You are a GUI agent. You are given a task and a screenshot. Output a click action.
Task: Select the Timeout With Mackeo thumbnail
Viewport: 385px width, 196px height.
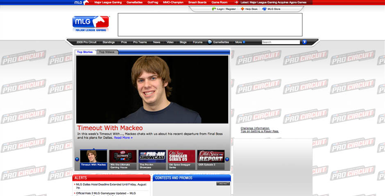pos(93,160)
